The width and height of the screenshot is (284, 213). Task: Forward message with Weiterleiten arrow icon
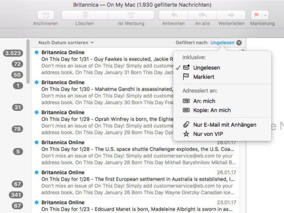click(231, 15)
